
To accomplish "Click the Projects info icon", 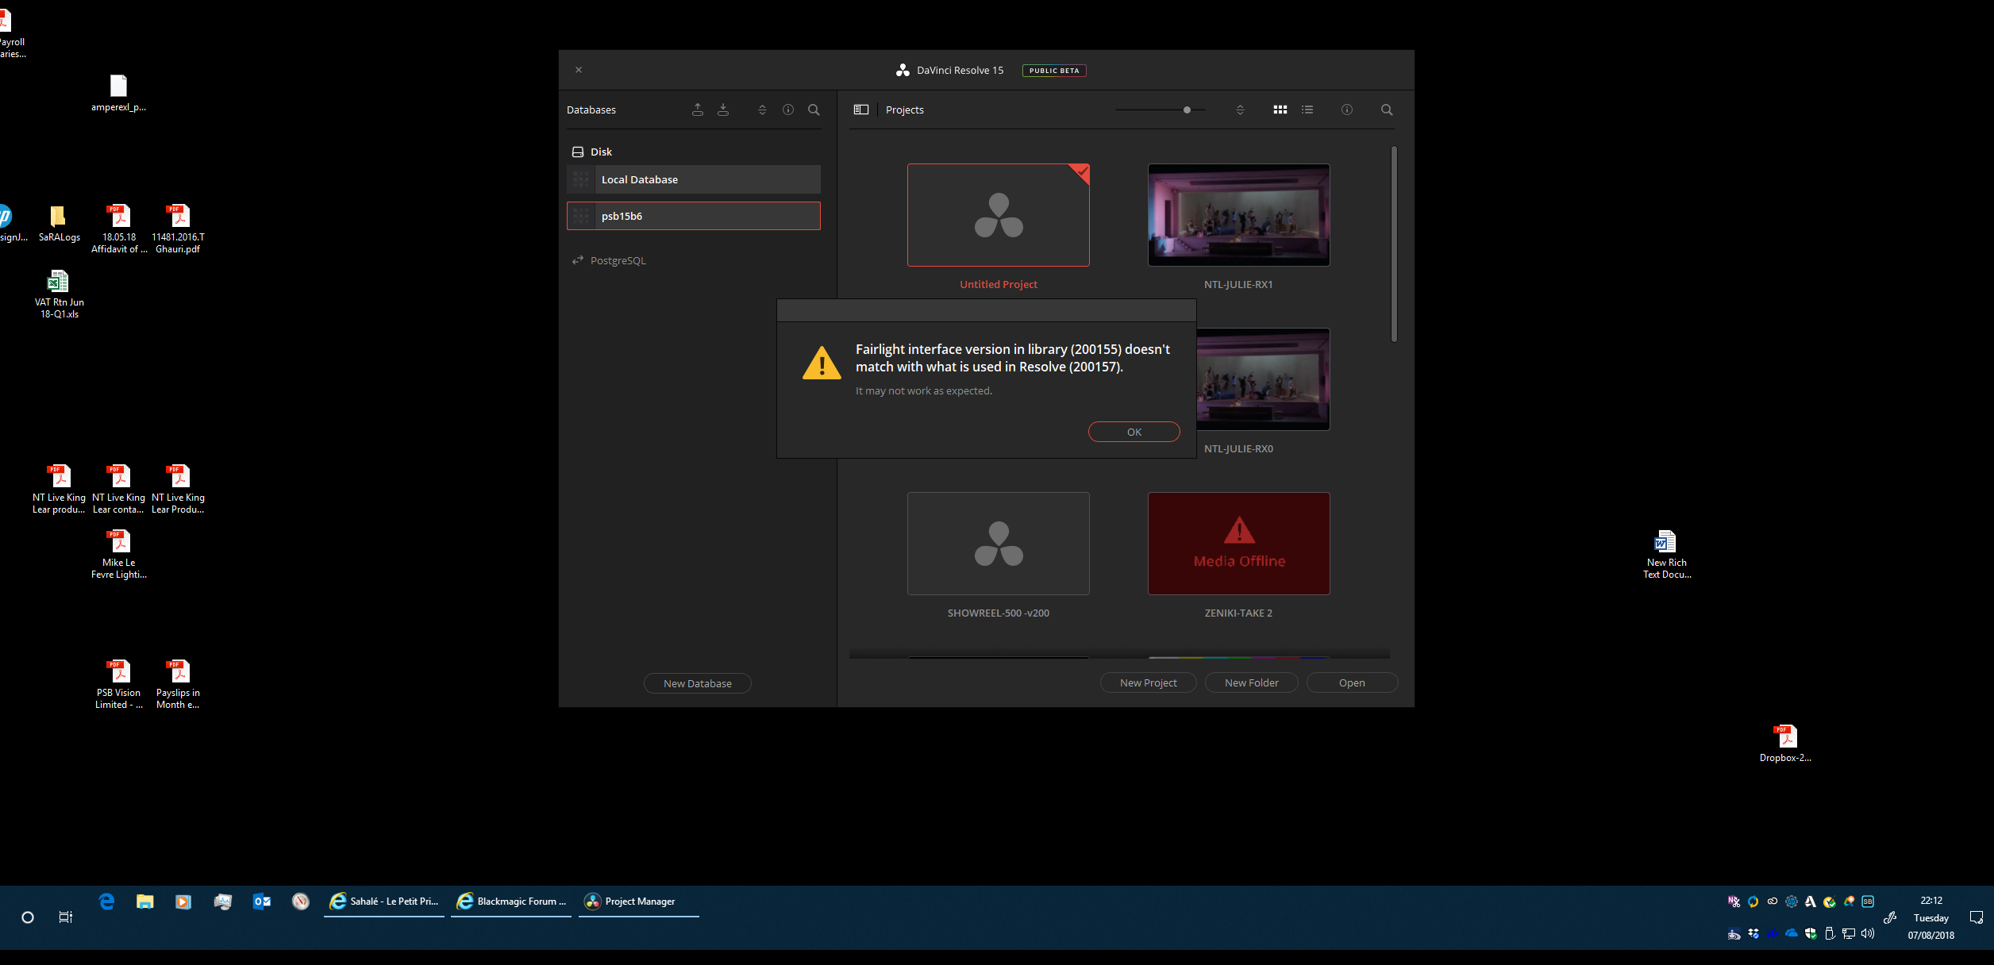I will (1346, 110).
